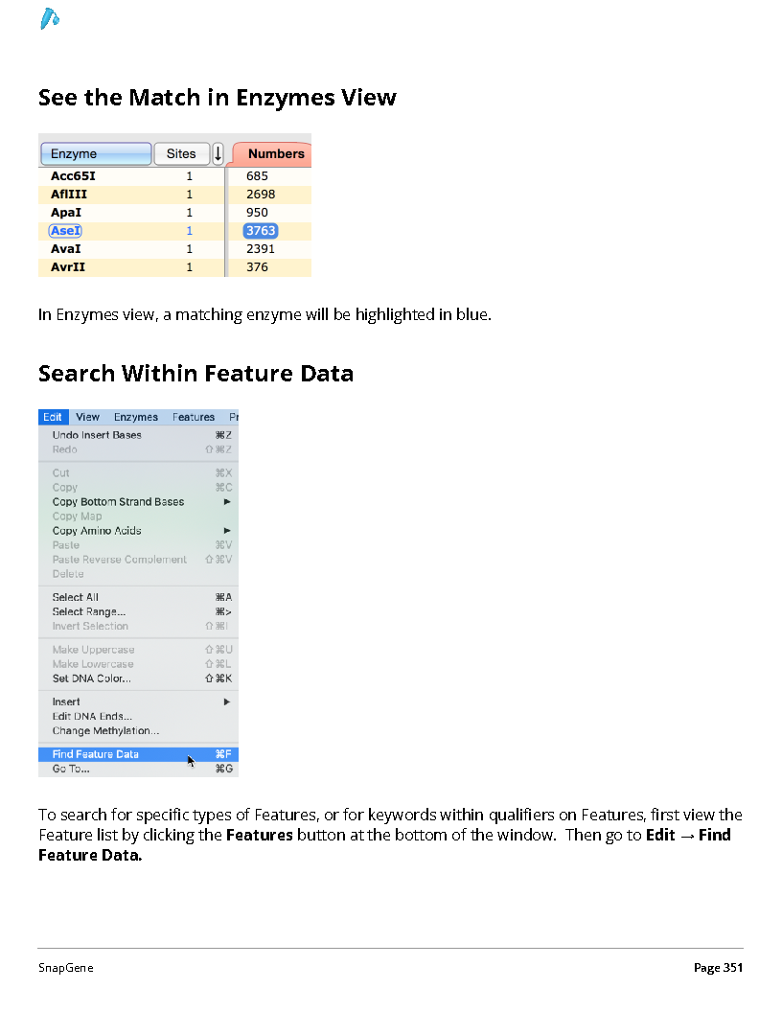Click the 3763 site number
The height and width of the screenshot is (1012, 782).
click(x=261, y=230)
